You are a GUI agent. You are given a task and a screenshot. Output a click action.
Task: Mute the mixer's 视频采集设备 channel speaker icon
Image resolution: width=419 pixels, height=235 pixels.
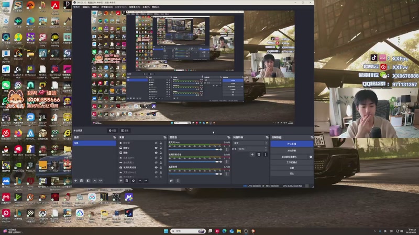coord(220,162)
